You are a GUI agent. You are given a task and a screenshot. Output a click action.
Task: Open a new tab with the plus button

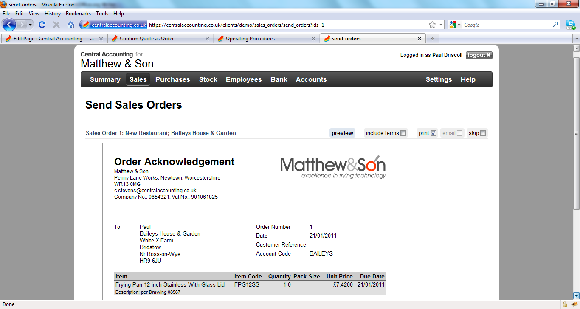[433, 39]
